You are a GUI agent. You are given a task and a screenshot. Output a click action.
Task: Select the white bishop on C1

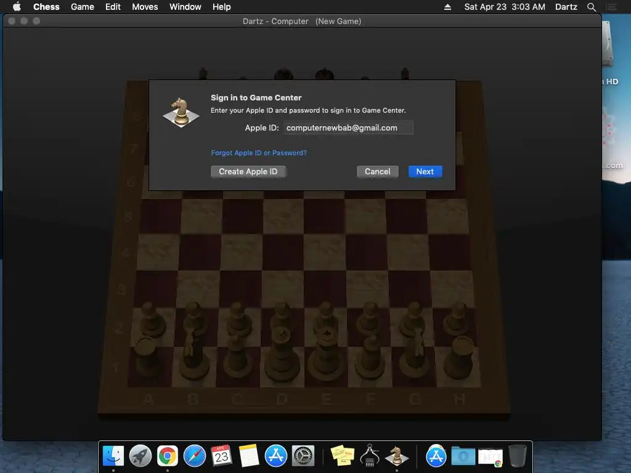click(237, 358)
